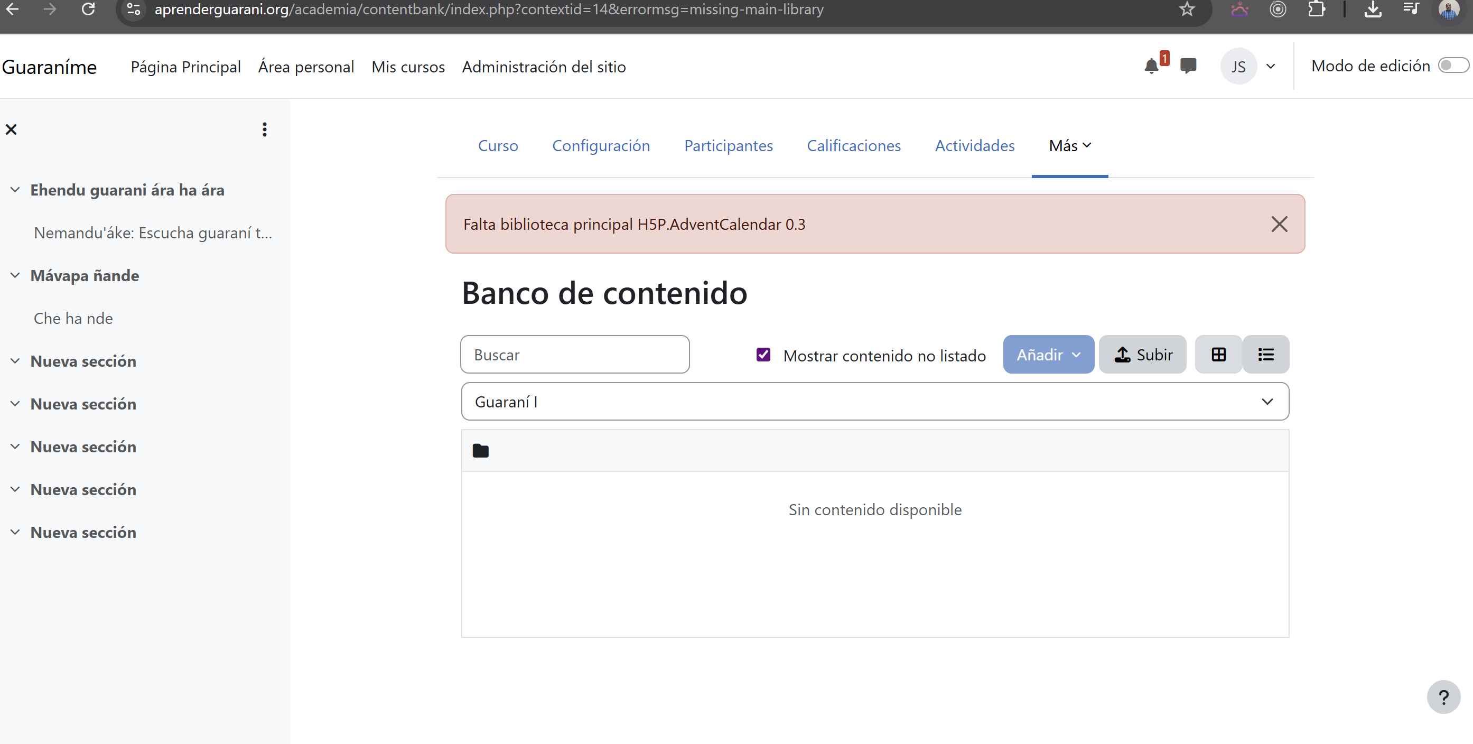Open the Che ha nde activity
1473x744 pixels.
pyautogui.click(x=73, y=318)
